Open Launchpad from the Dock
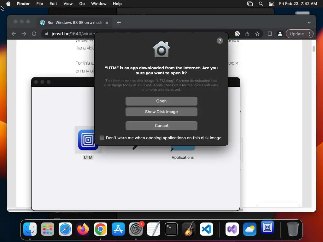Viewport: 323px width, 242px height. [x=48, y=229]
